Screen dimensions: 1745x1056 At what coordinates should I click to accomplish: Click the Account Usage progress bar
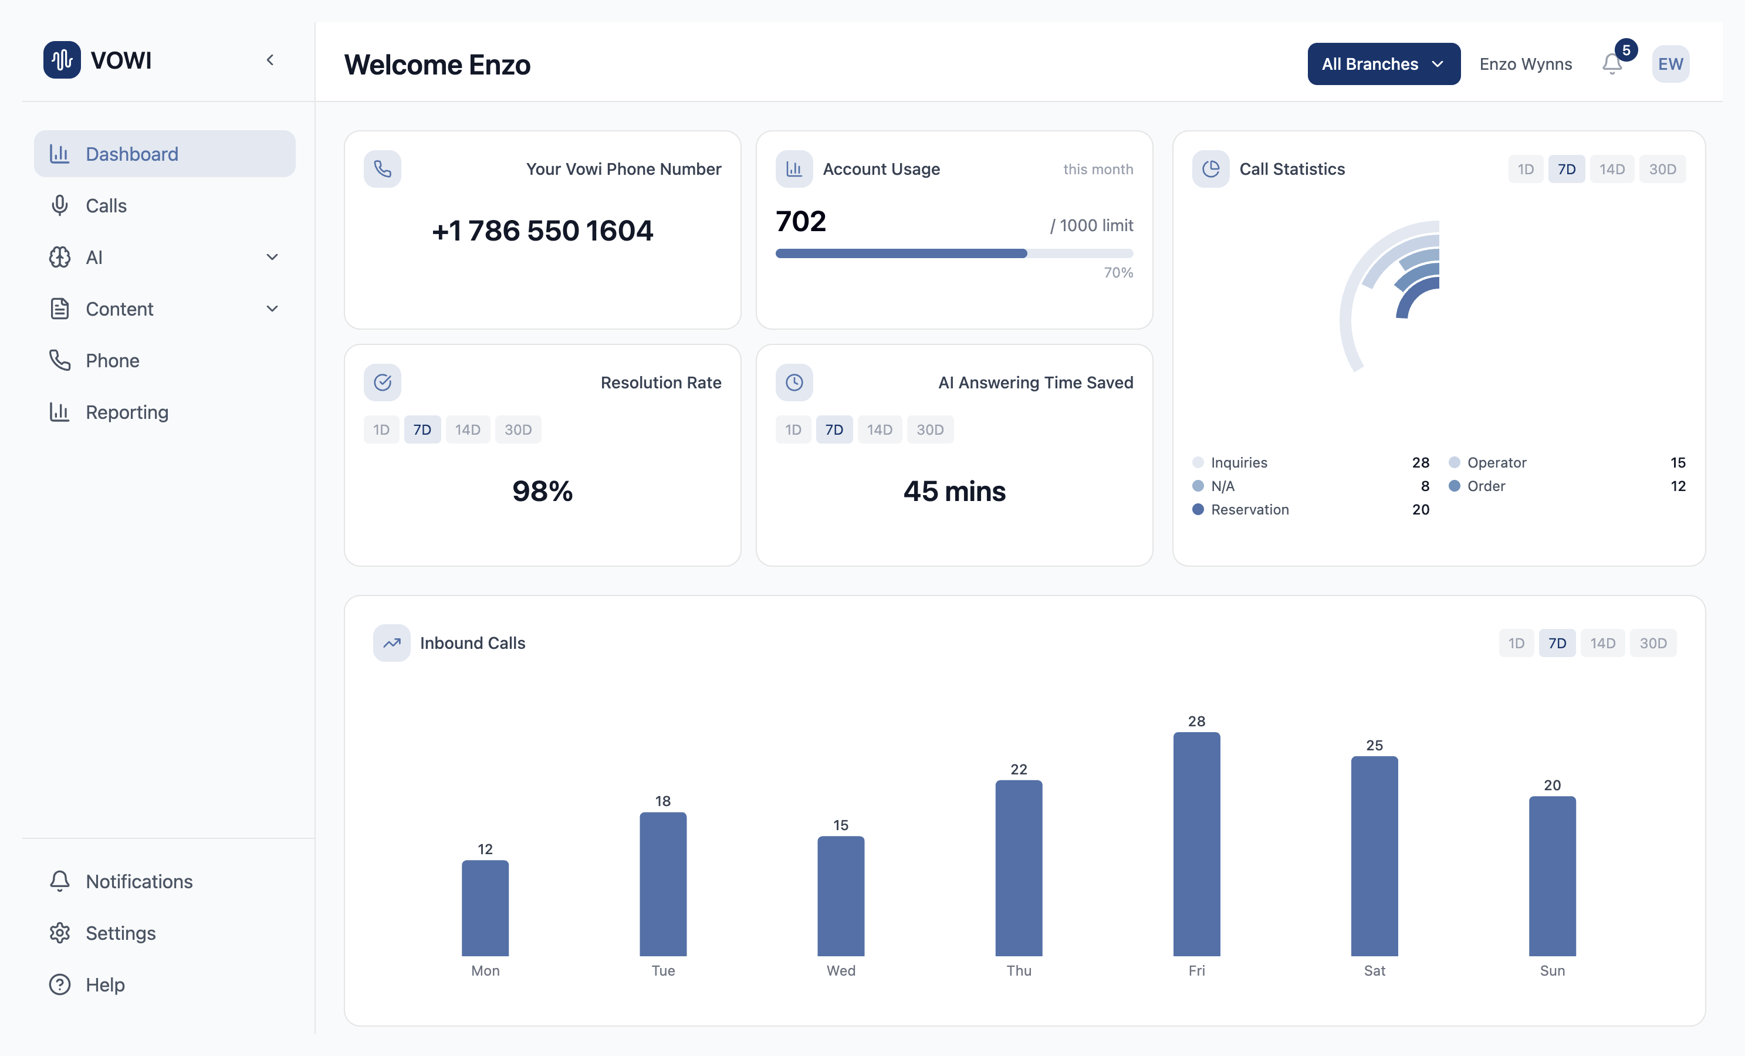pos(953,253)
